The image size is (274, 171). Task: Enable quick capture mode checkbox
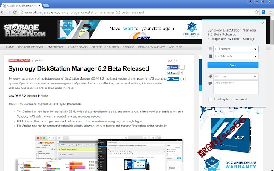click(x=210, y=100)
